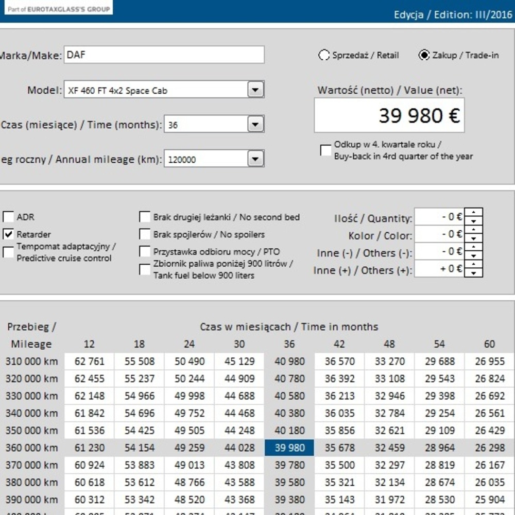515x515 pixels.
Task: Select table cell with value 61 230
Action: tap(89, 448)
